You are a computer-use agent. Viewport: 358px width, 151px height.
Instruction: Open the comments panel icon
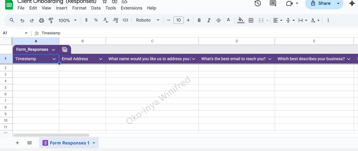point(273,3)
